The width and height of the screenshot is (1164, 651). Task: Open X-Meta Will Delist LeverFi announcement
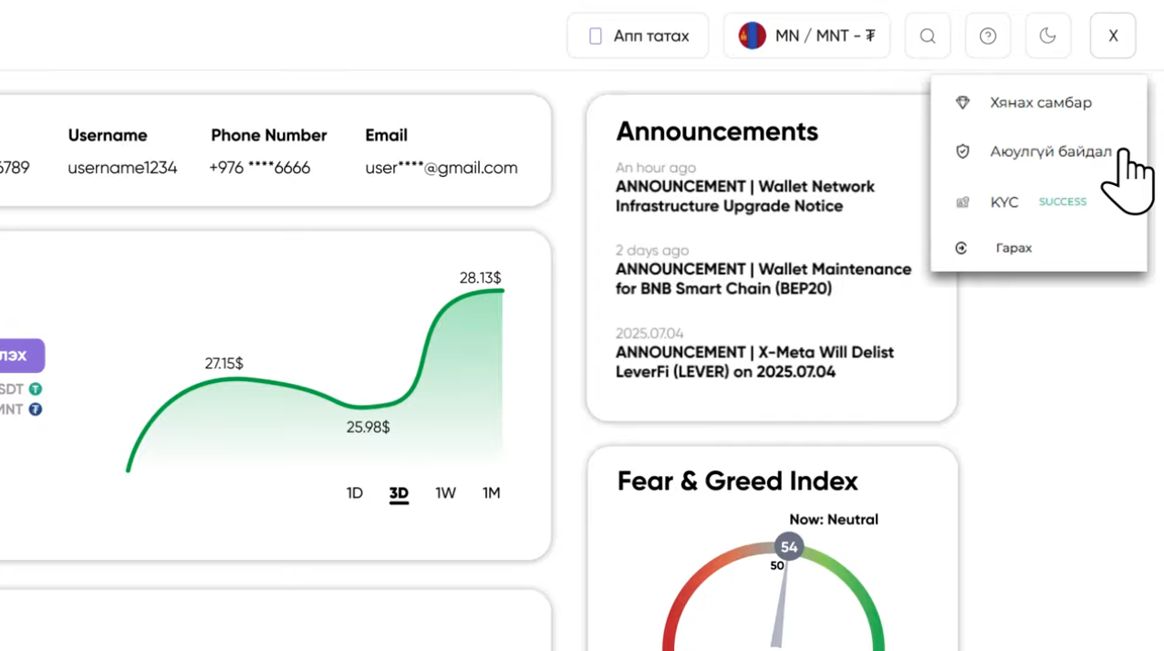(754, 362)
